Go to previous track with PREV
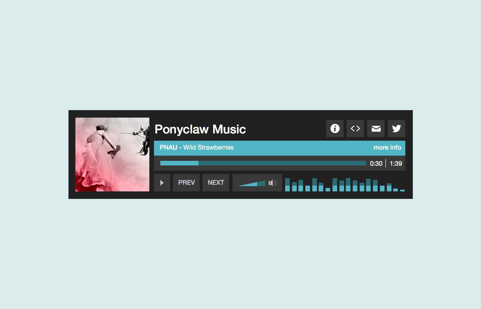 [x=186, y=183]
